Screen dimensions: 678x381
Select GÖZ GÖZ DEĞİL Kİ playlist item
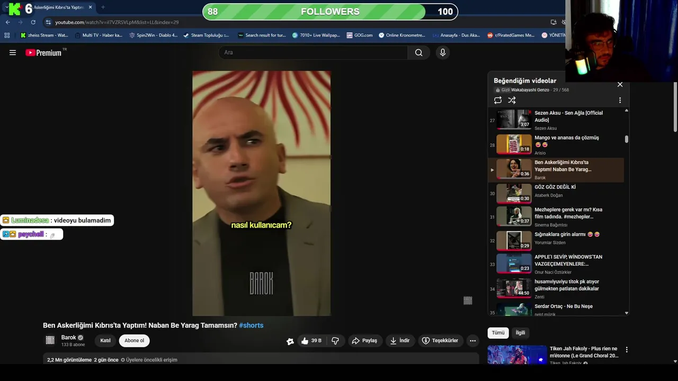556,194
